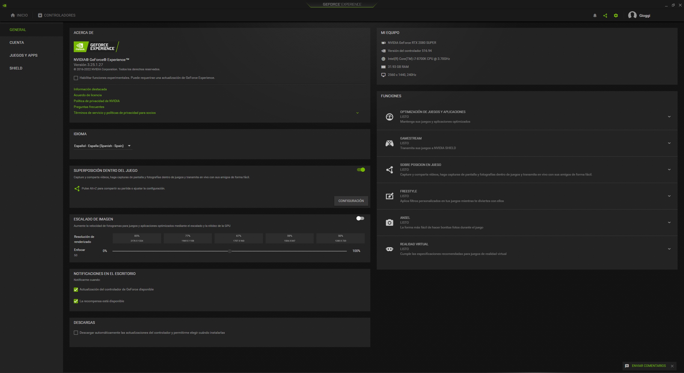The image size is (684, 373).
Task: Click green share icon beside Alt+Z hint
Action: point(77,189)
